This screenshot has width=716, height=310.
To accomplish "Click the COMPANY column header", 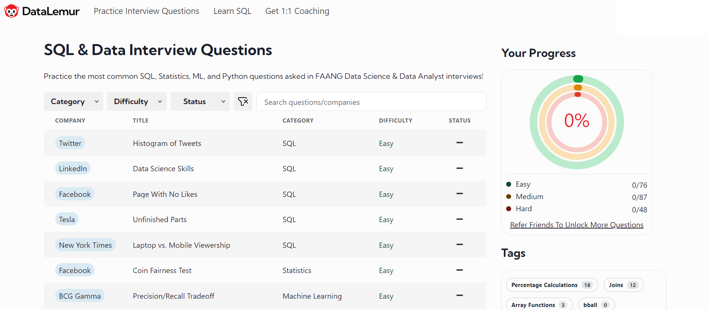I will pos(70,121).
